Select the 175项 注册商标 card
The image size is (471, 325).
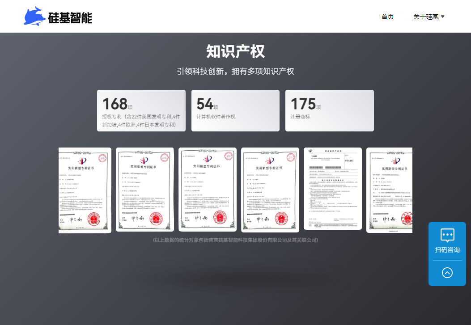[x=330, y=111]
